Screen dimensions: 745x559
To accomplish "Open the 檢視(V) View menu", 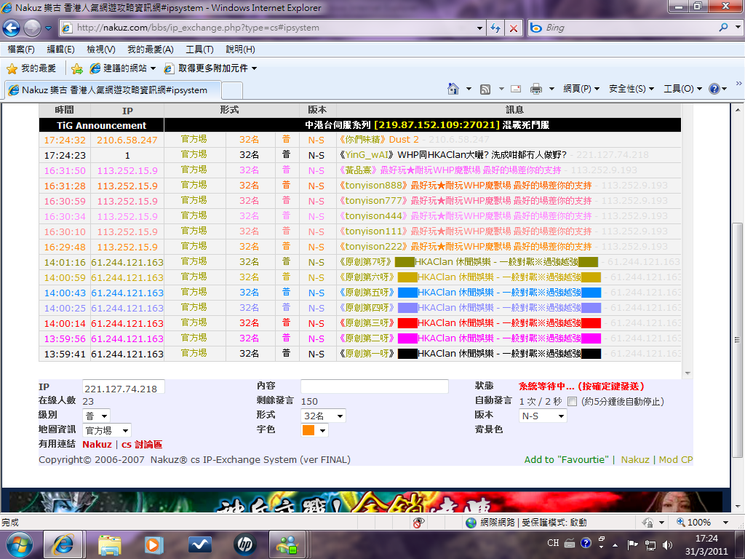I will tap(101, 49).
